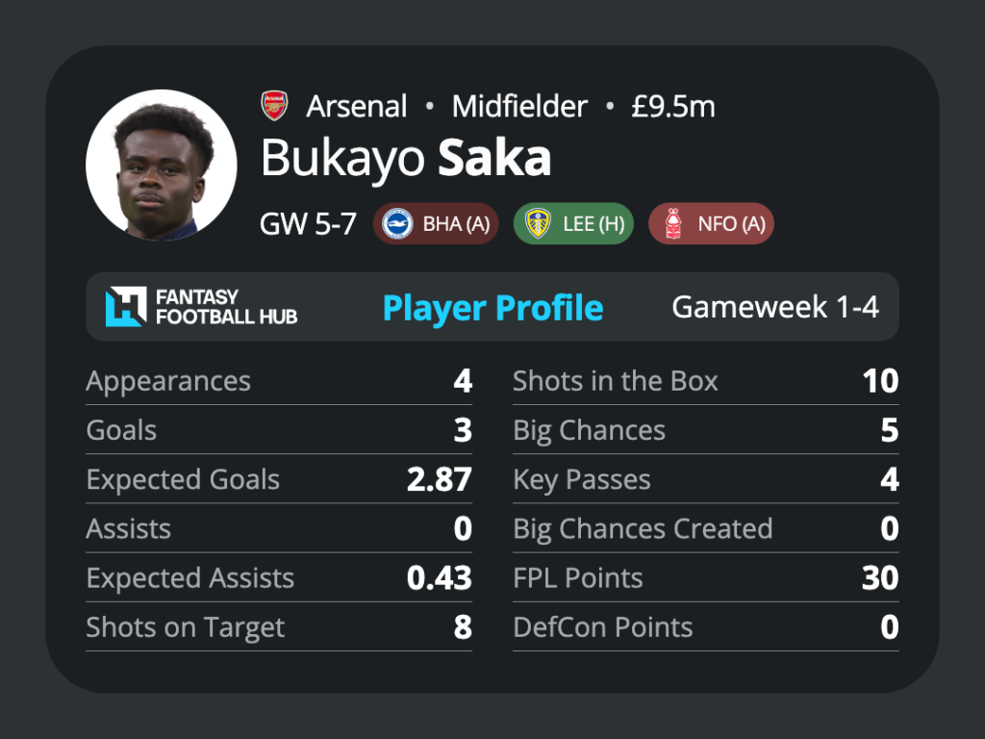Click the Arsenal club crest icon
Screen dimensions: 985x739
274,106
